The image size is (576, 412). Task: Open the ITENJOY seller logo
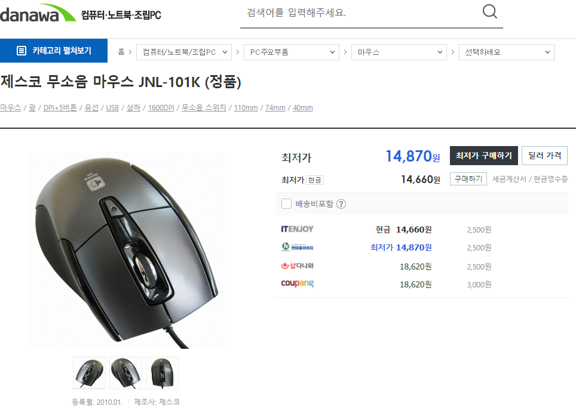tap(297, 229)
